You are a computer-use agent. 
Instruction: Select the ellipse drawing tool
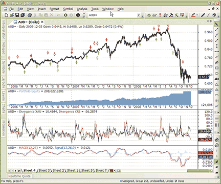pyautogui.click(x=216, y=74)
